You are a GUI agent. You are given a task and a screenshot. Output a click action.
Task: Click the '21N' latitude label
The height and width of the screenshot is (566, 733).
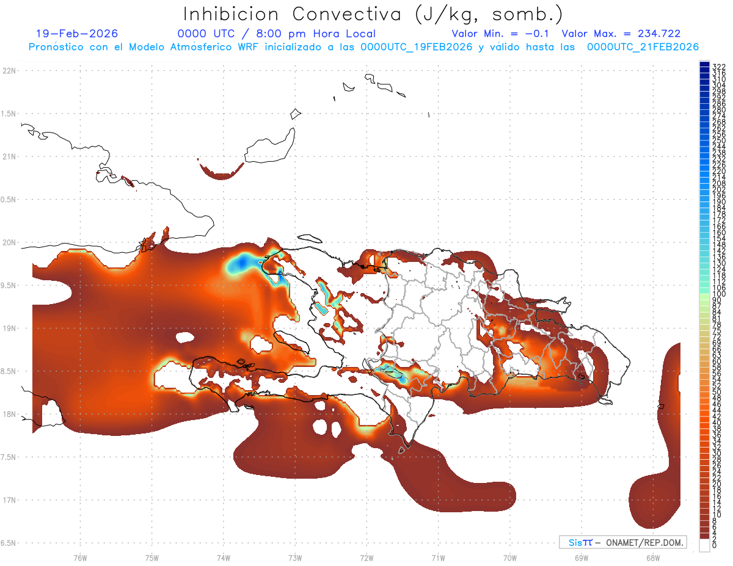pos(9,156)
